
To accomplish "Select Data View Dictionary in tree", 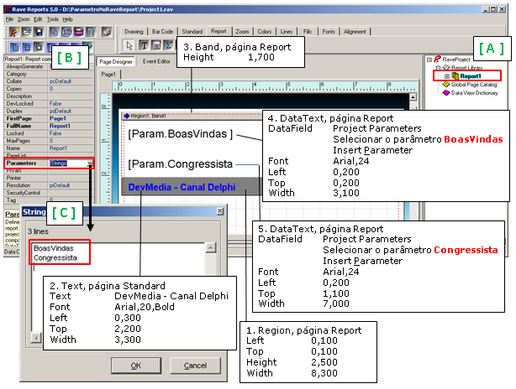I will (477, 93).
